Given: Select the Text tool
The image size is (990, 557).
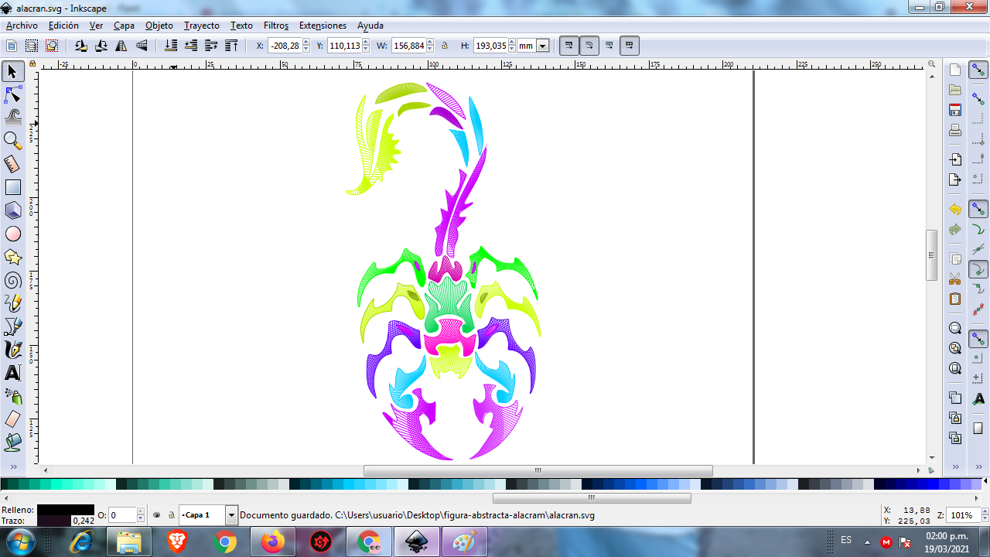Looking at the screenshot, I should [x=12, y=373].
